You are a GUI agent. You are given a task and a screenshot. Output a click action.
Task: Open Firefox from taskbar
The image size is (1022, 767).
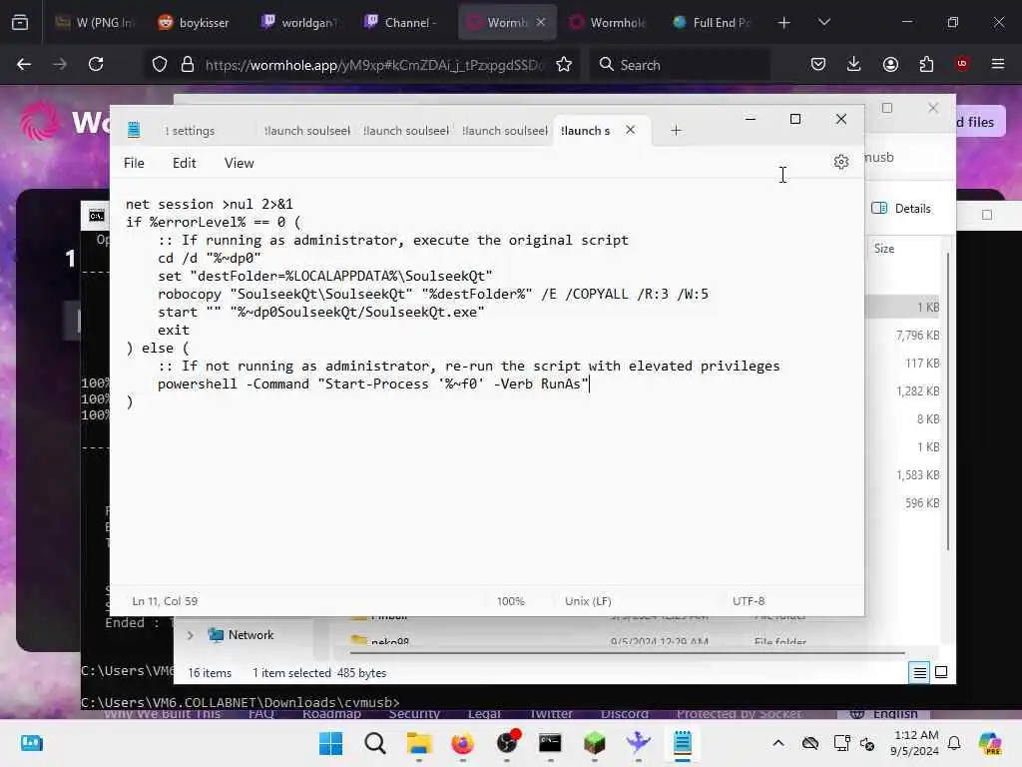coord(463,743)
